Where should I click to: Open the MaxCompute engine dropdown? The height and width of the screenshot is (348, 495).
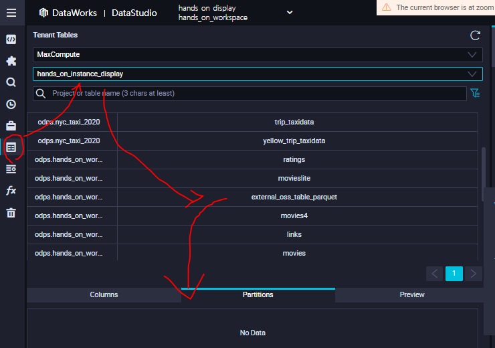click(x=258, y=55)
